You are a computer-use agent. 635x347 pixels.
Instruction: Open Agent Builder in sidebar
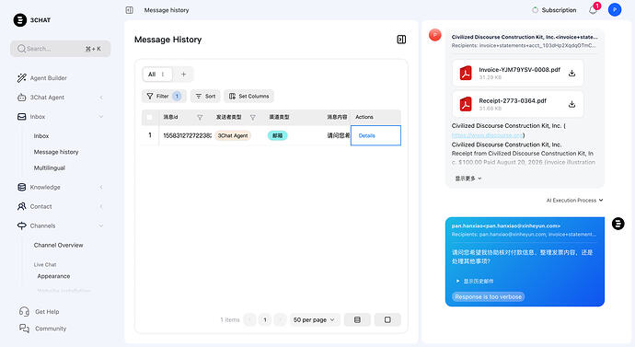[x=48, y=77]
